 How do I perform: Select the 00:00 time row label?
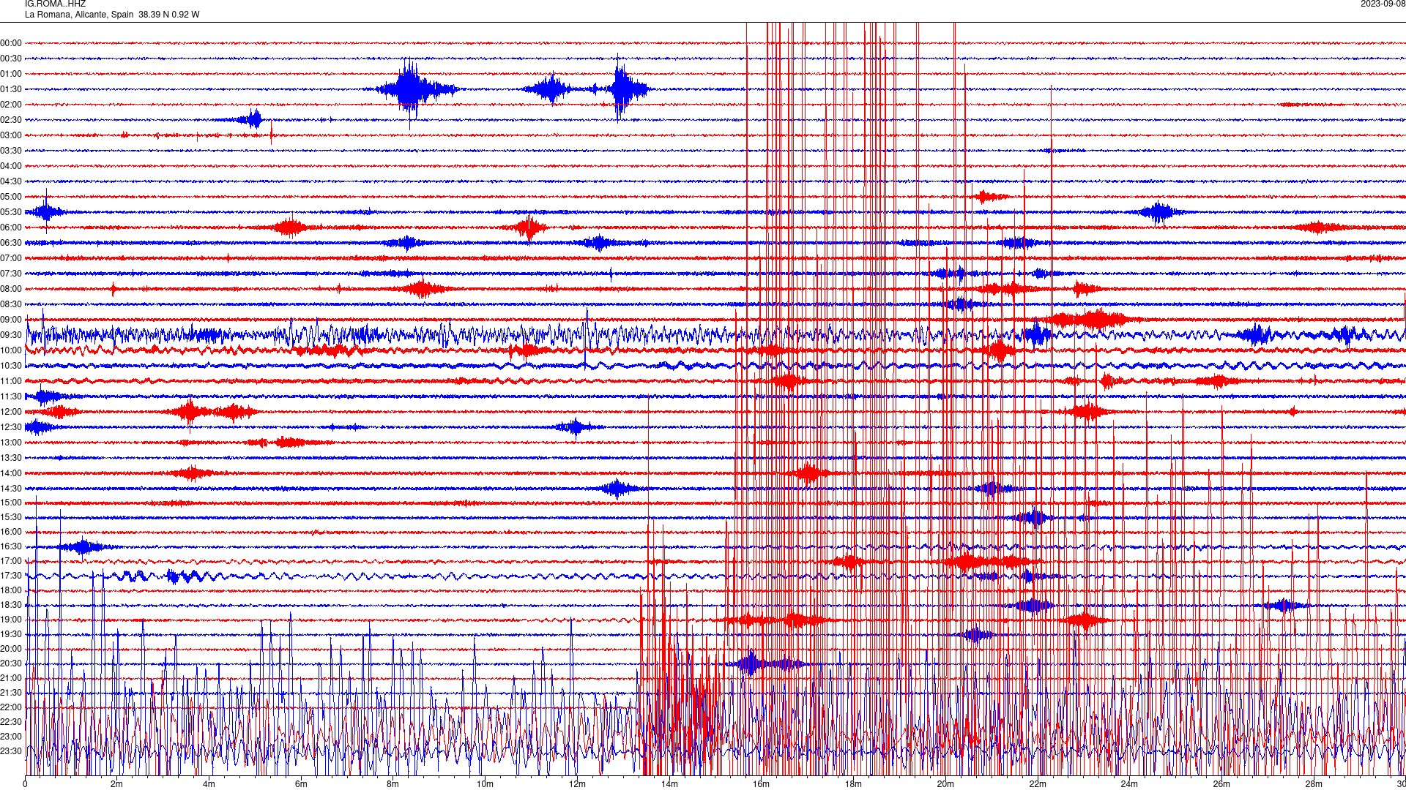(11, 43)
